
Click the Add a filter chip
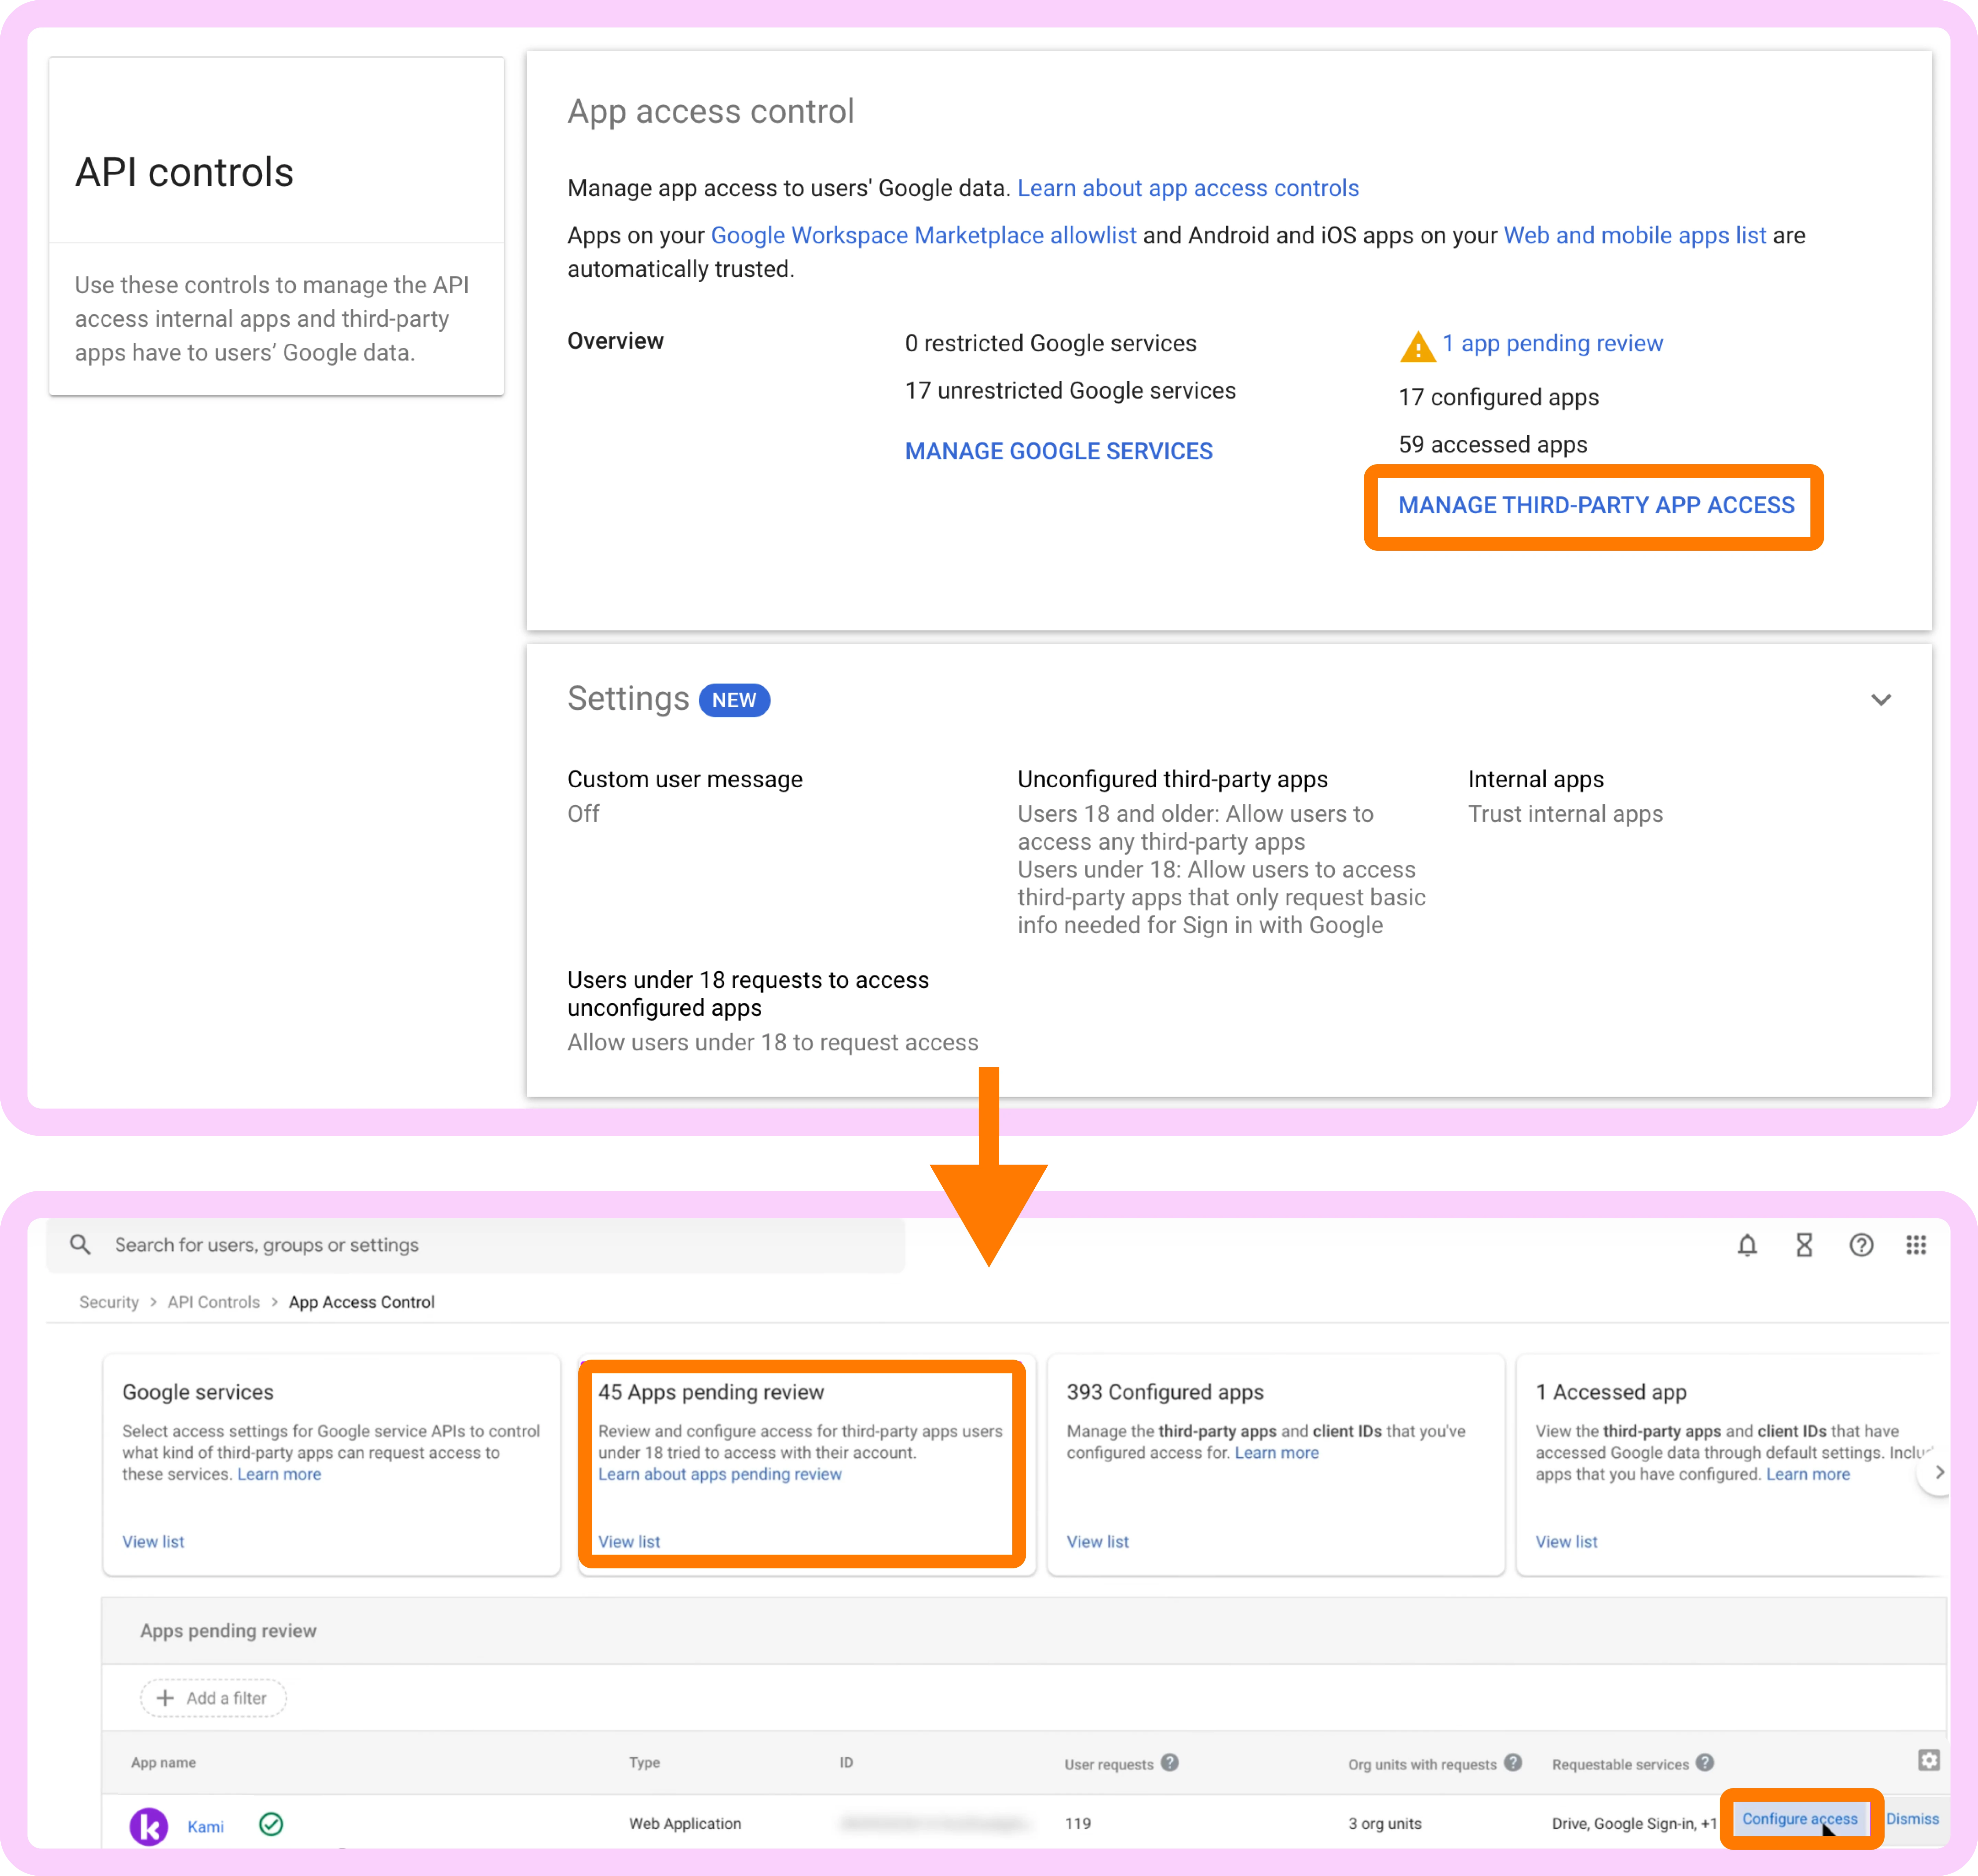pos(213,1698)
